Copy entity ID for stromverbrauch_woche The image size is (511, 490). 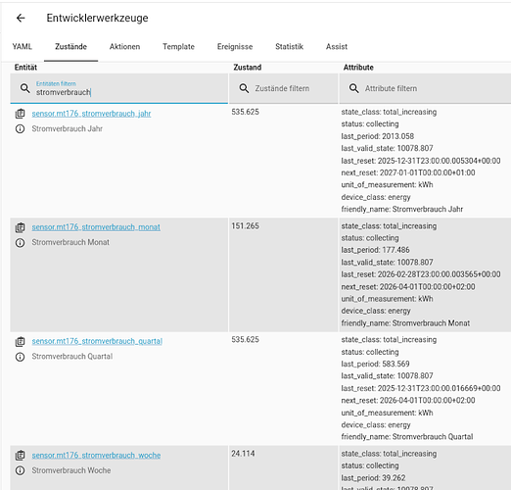tap(20, 456)
